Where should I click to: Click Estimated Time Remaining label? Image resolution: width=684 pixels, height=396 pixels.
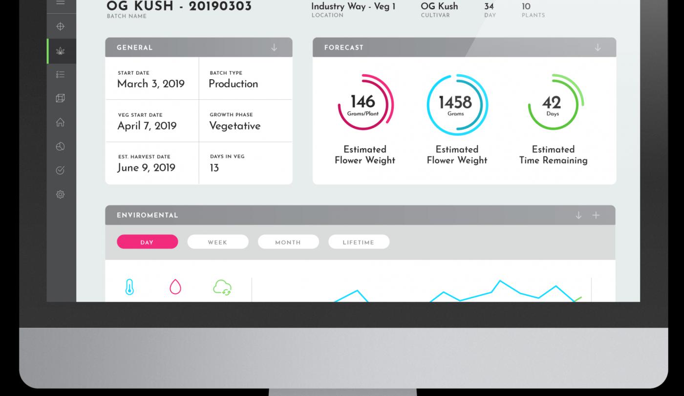point(553,154)
